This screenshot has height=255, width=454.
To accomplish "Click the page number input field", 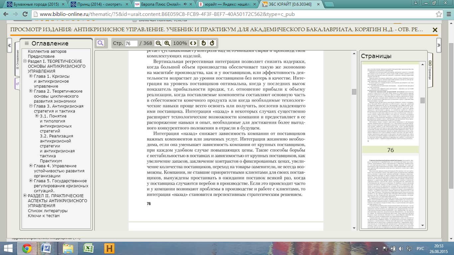I will tap(132, 43).
